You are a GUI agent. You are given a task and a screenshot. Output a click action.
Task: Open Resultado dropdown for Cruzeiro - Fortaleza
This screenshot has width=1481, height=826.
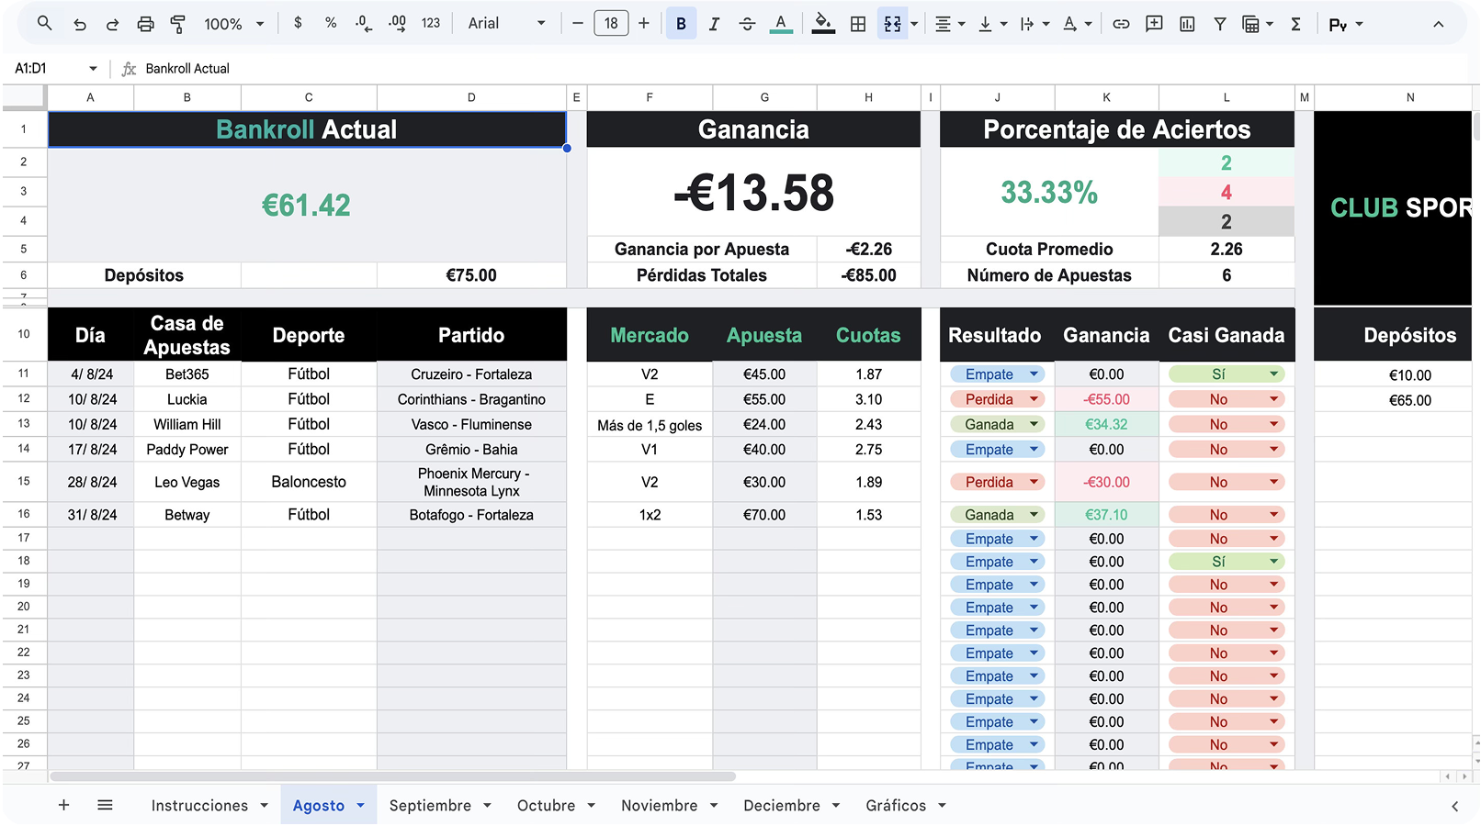(x=1034, y=374)
